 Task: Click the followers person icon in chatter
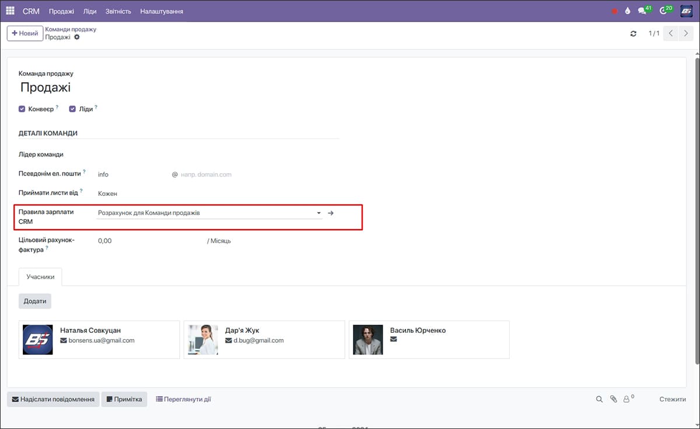[x=627, y=399]
